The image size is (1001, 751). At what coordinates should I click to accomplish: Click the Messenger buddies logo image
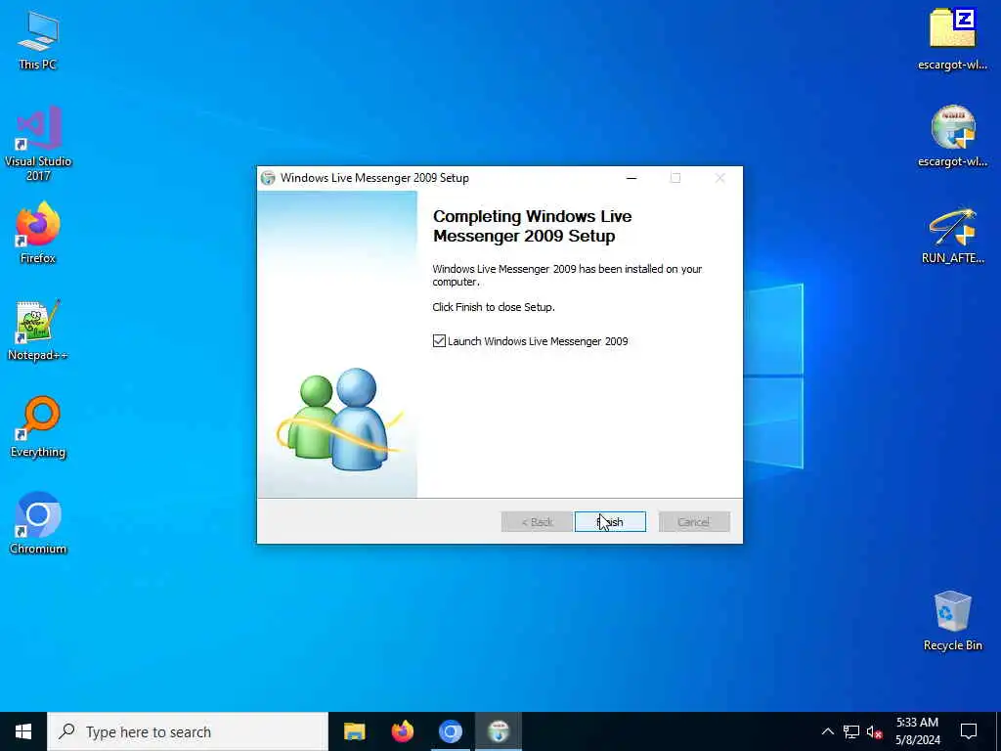pyautogui.click(x=339, y=420)
